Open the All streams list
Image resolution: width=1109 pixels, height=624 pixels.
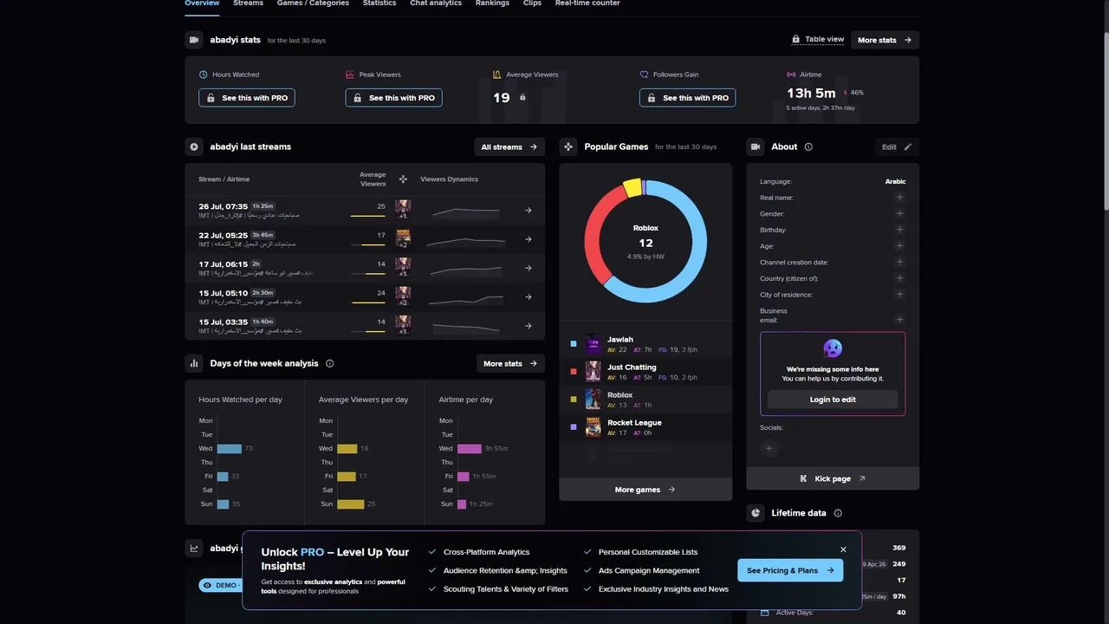pos(509,147)
